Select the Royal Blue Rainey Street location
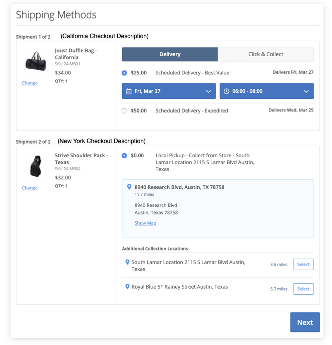The image size is (332, 345). (x=303, y=289)
